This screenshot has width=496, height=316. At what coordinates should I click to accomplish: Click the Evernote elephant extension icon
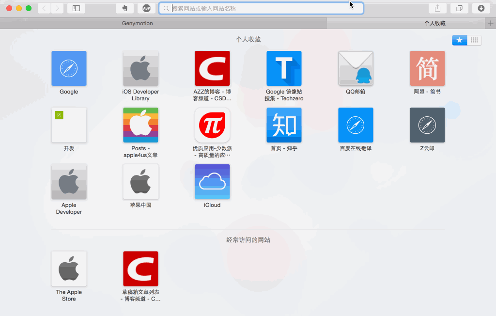pyautogui.click(x=124, y=8)
